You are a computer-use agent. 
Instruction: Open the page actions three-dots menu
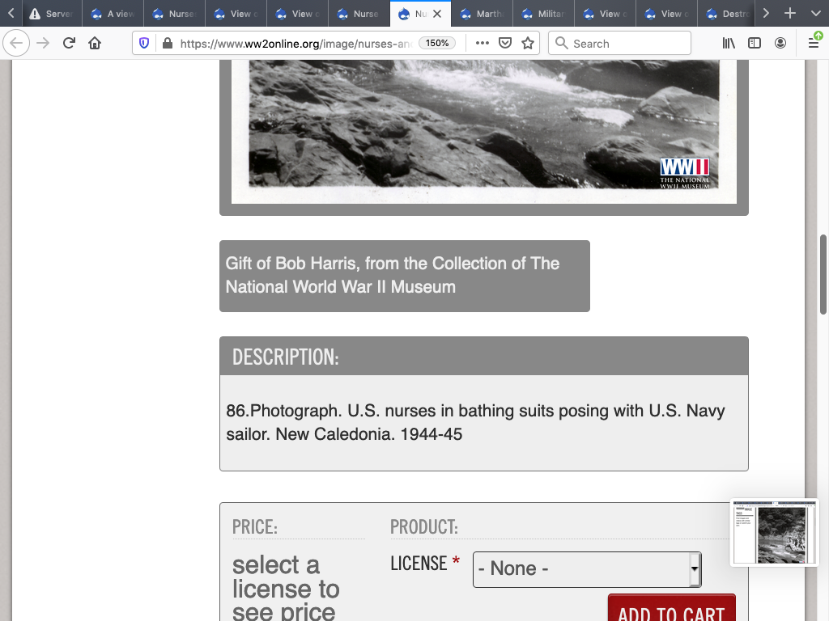483,44
